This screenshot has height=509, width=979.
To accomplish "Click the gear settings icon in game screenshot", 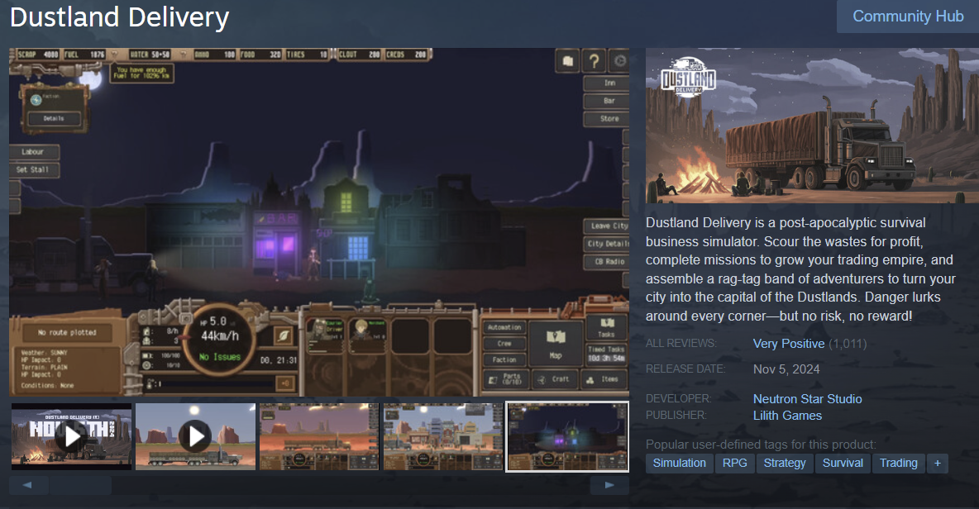I will tap(619, 61).
